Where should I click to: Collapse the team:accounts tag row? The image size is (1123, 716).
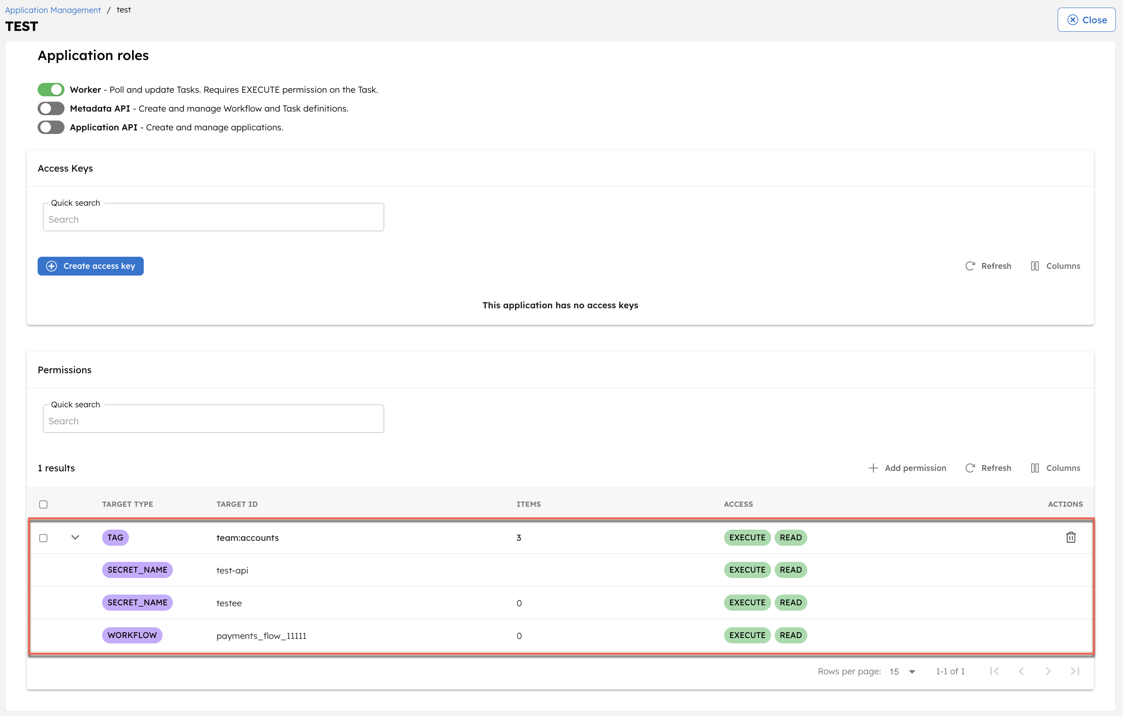click(75, 537)
